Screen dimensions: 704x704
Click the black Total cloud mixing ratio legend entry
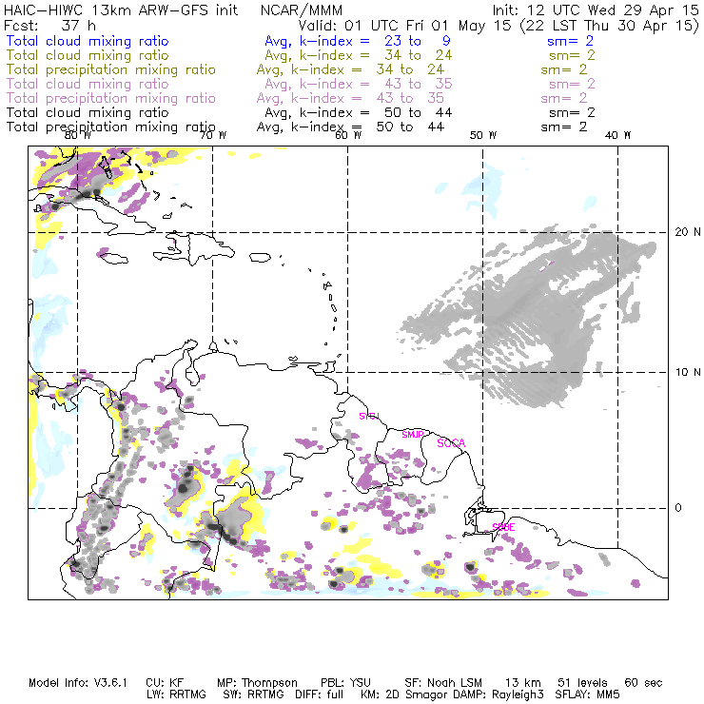(88, 112)
